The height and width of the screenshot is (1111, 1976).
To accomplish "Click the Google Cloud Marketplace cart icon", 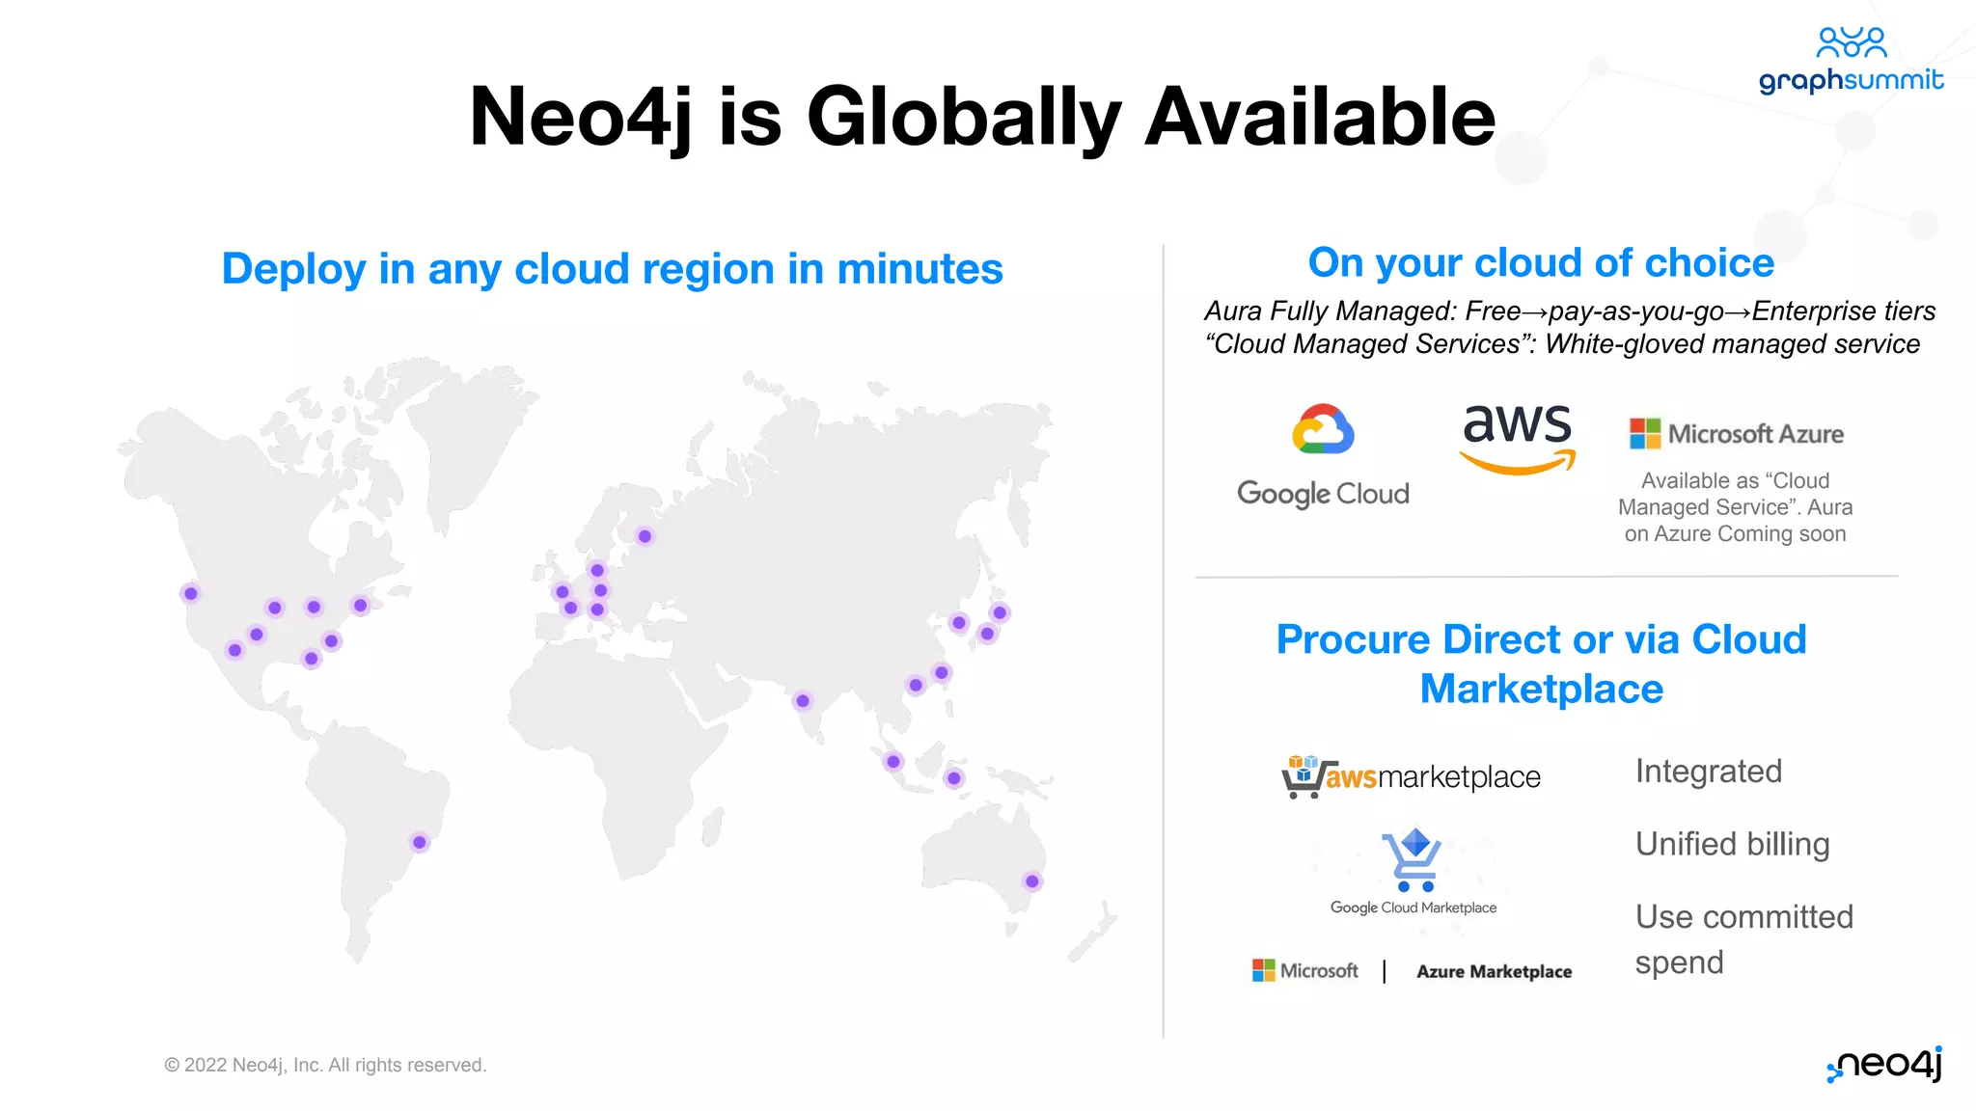I will [1413, 859].
